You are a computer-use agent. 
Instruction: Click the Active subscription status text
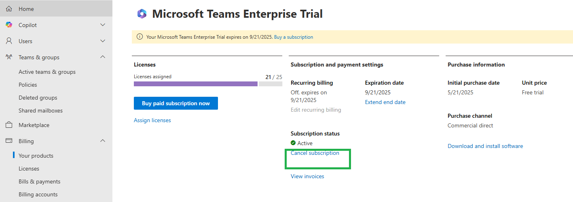point(305,143)
